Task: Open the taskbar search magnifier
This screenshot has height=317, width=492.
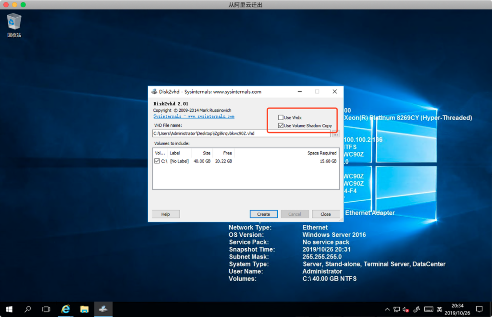Action: (x=28, y=309)
